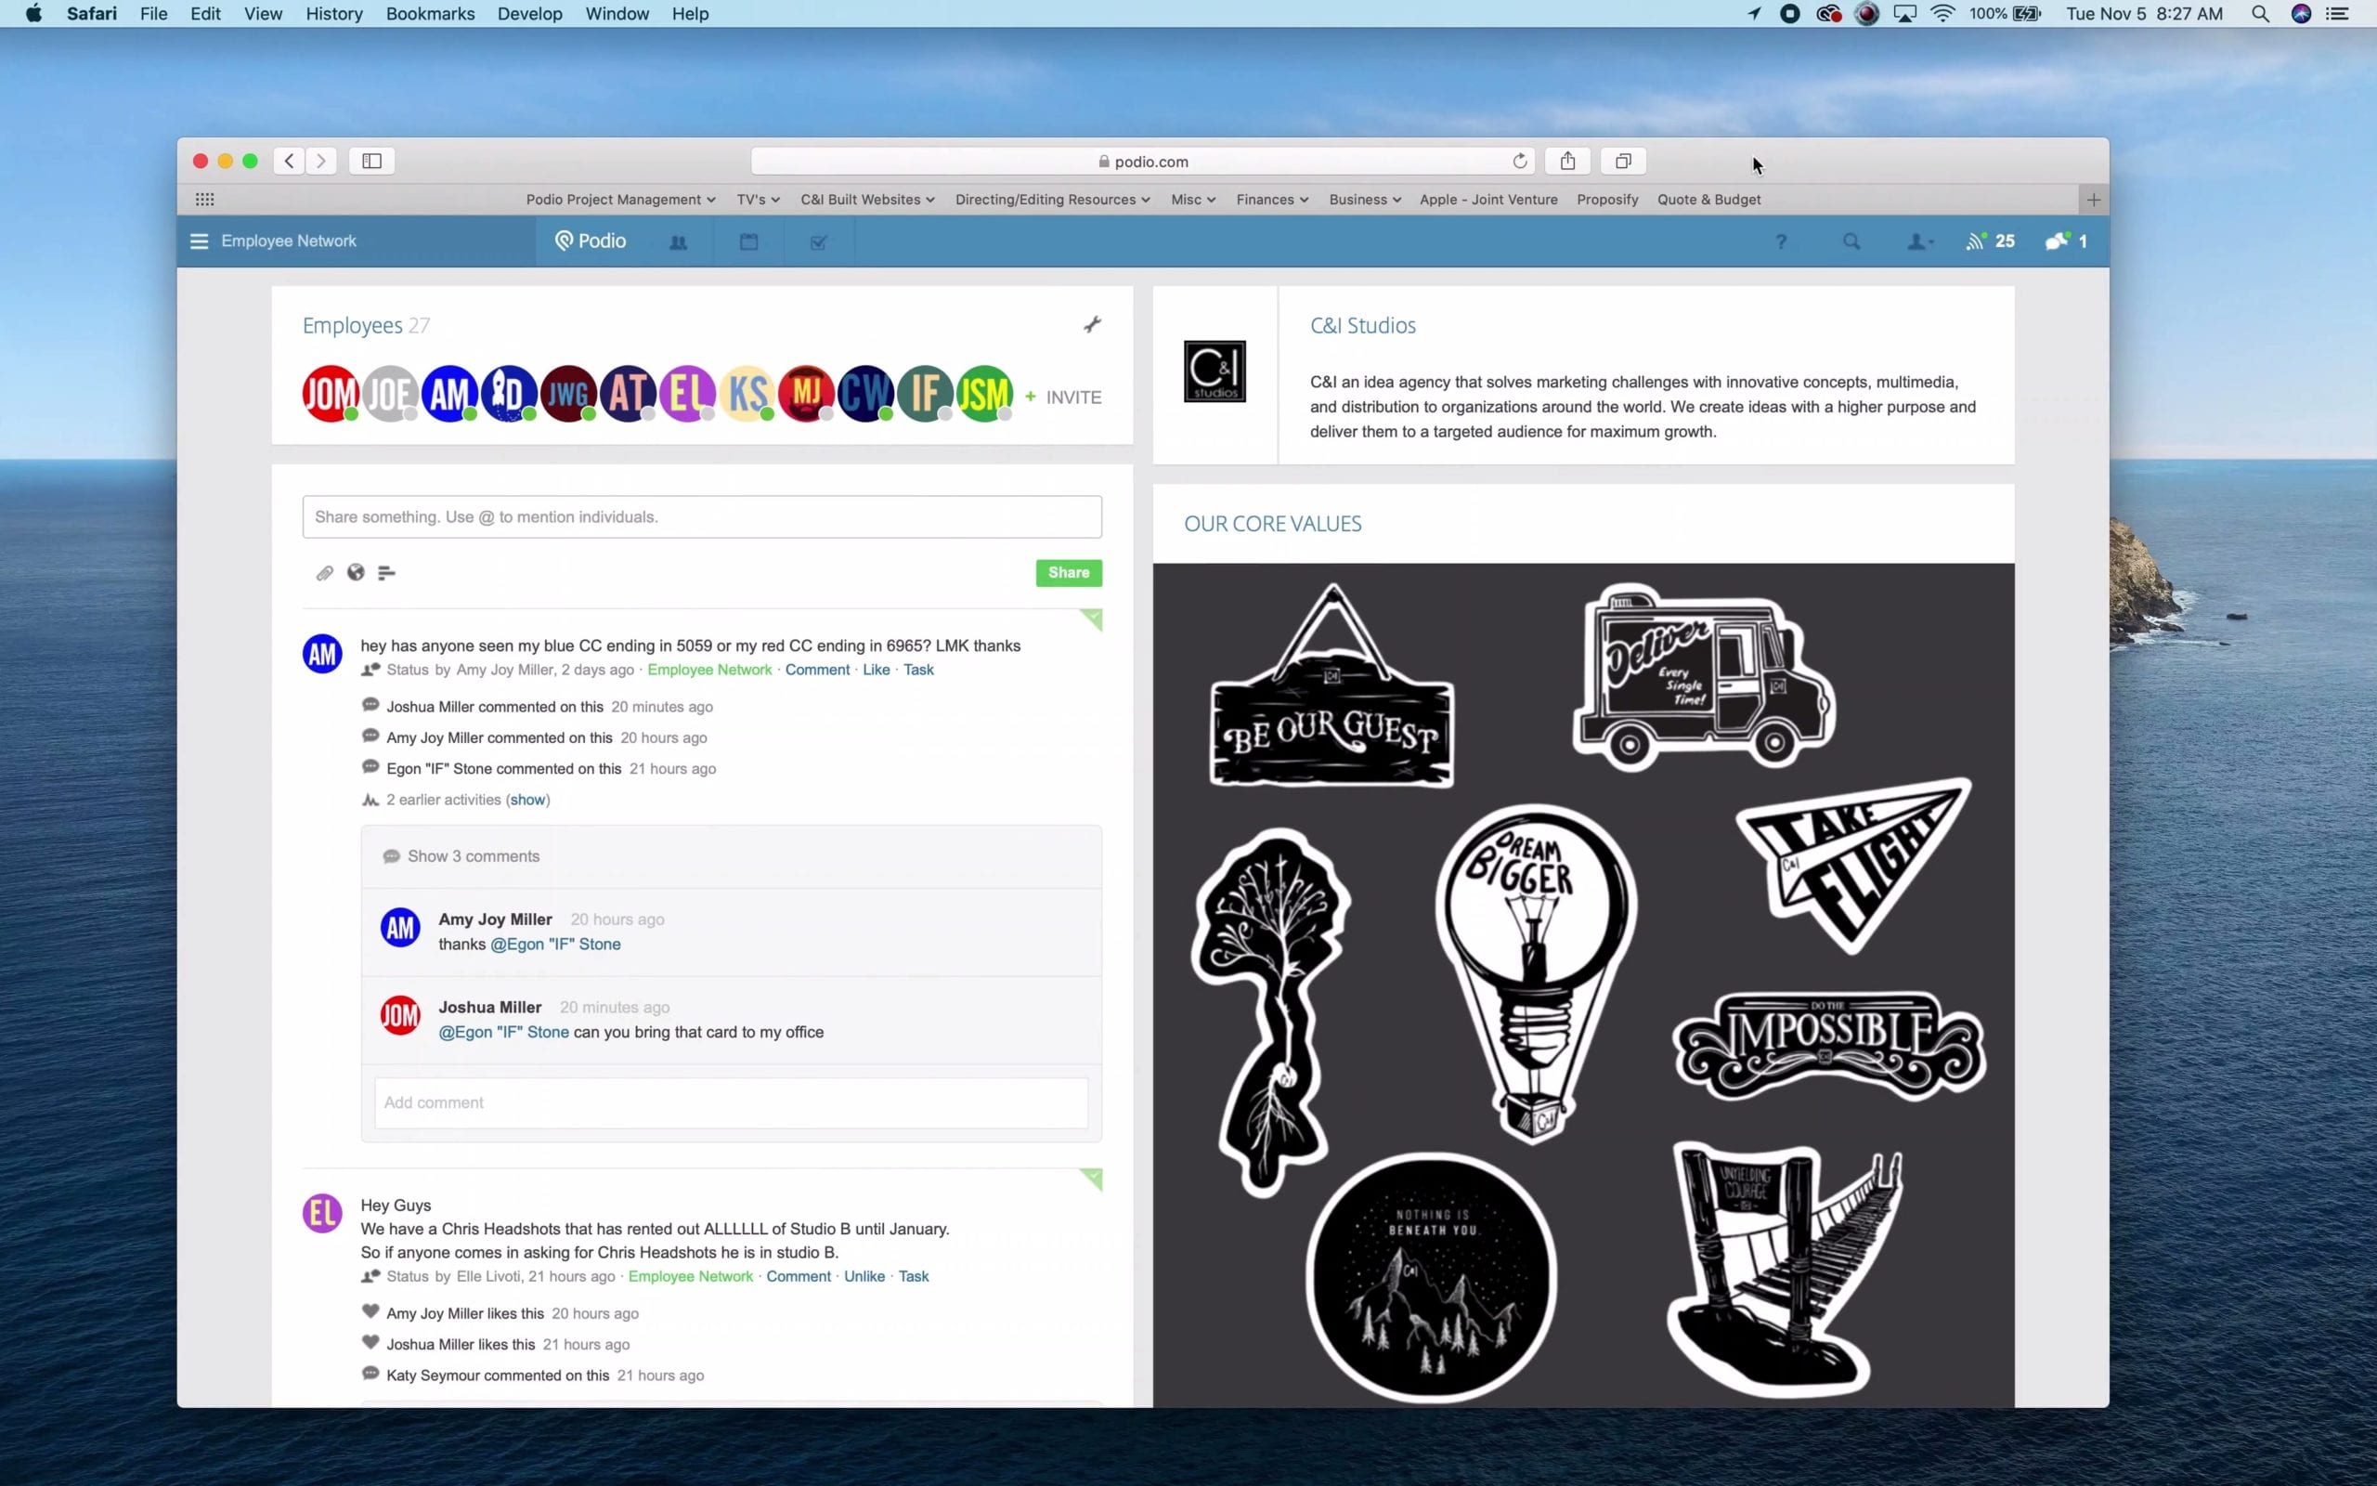
Task: Open the contacts people icon in Podio header
Action: pos(678,241)
